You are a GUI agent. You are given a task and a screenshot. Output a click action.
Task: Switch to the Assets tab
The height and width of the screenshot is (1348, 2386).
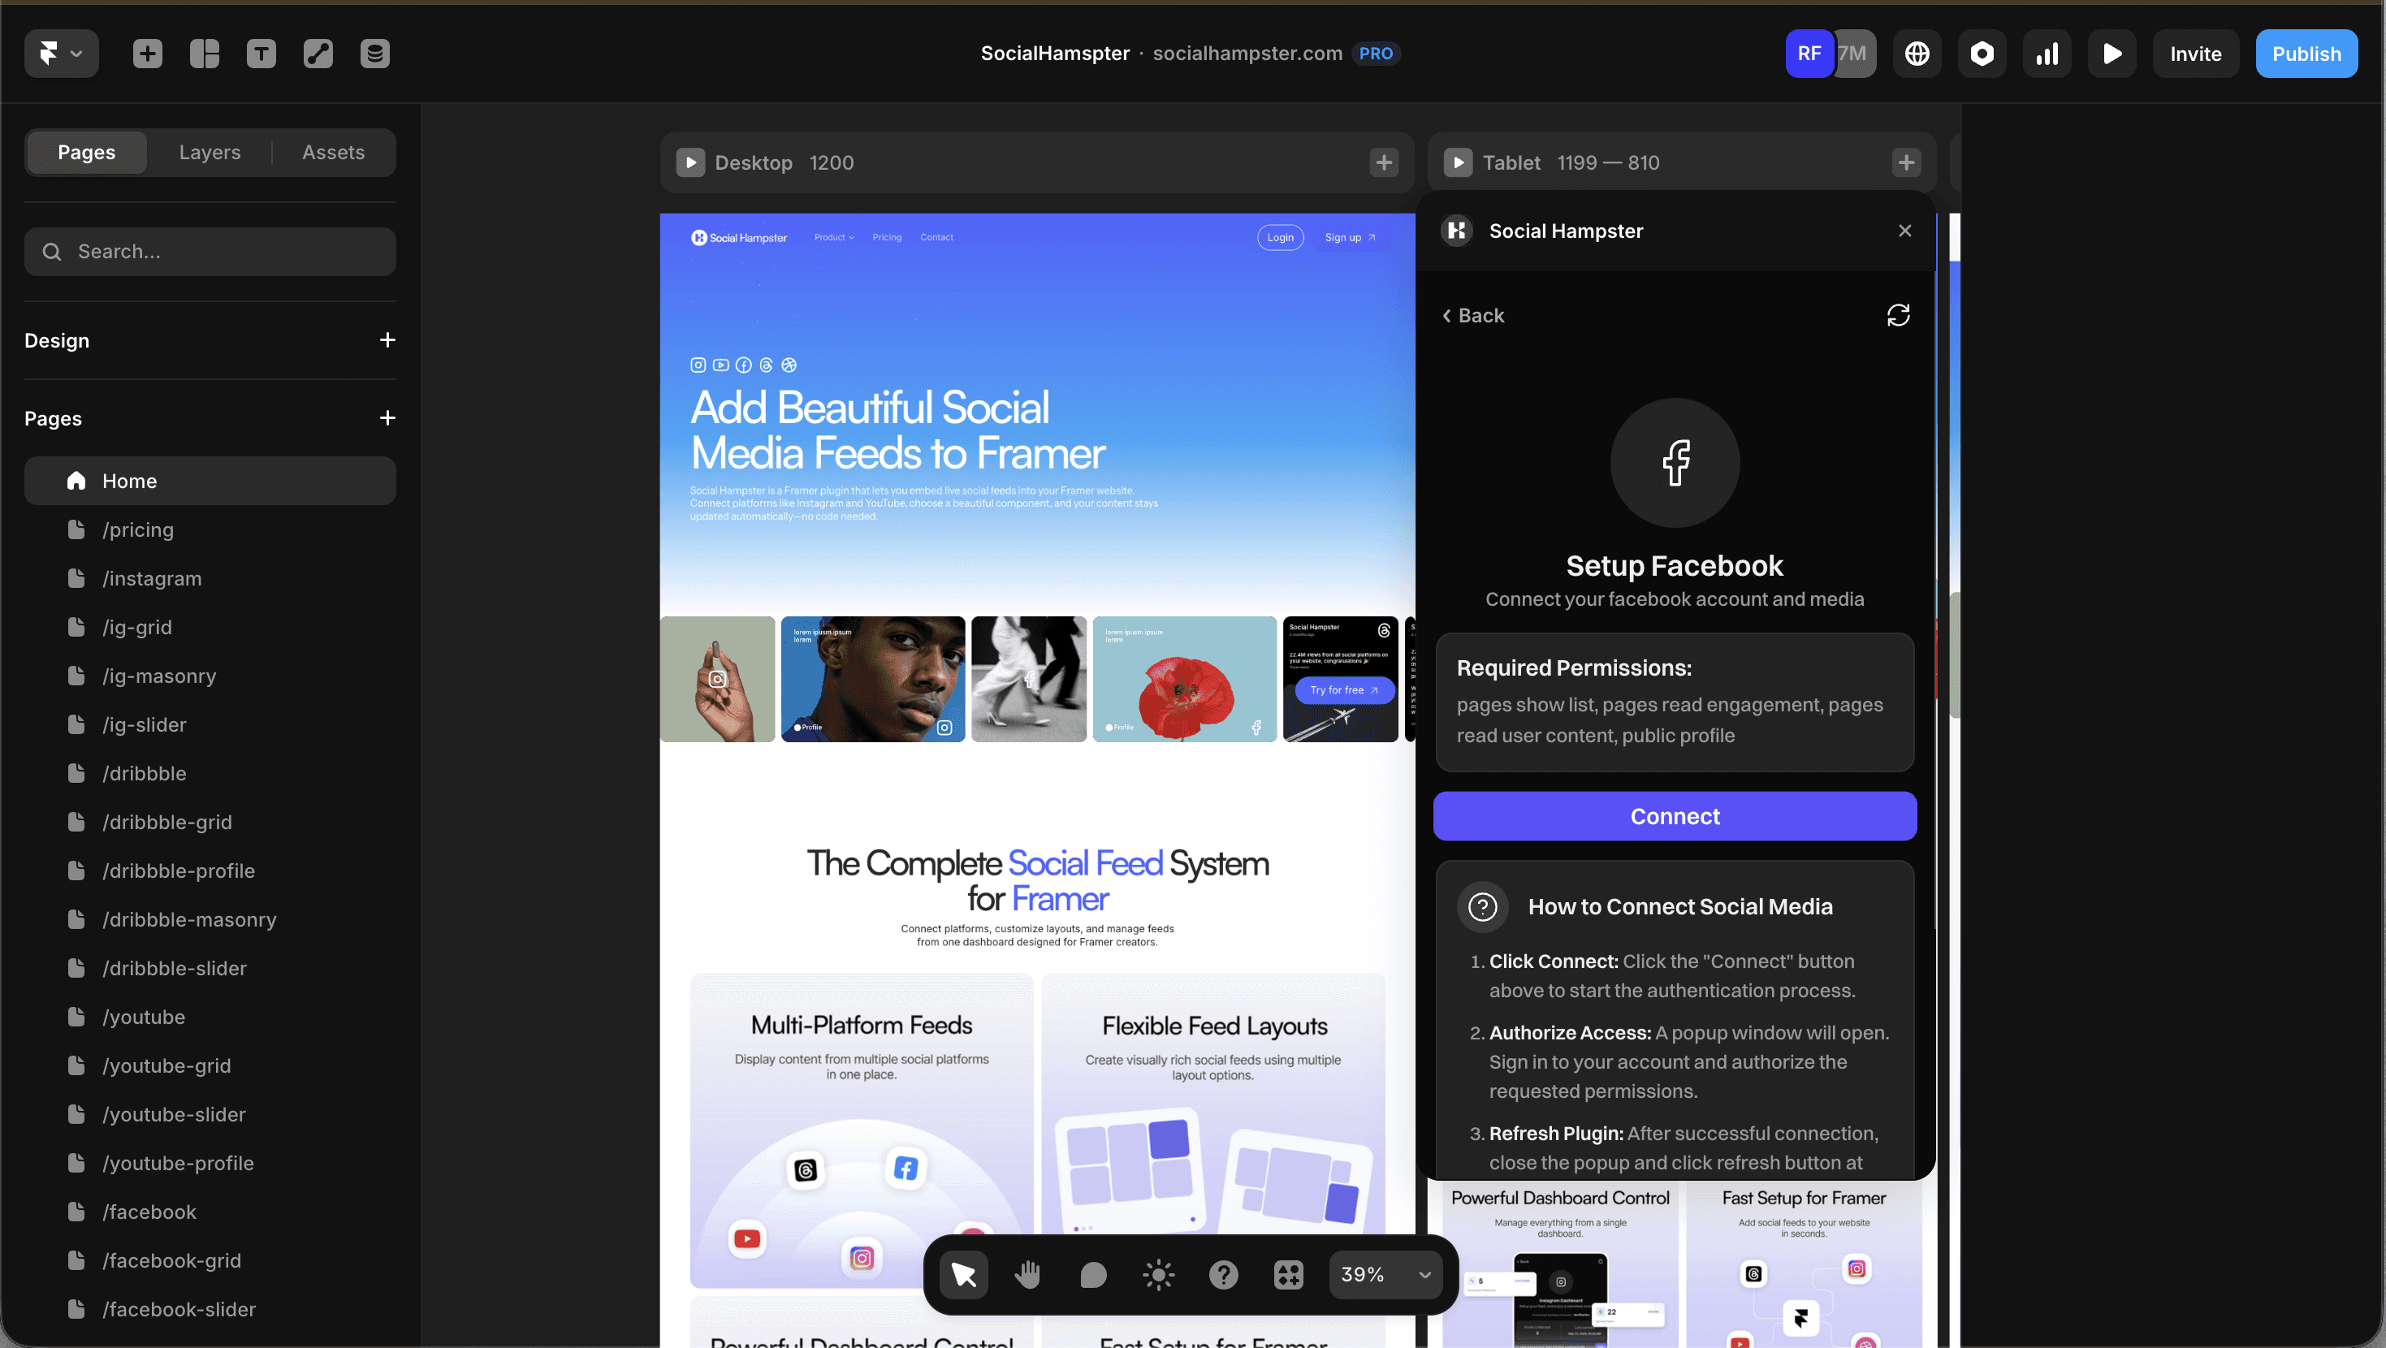332,152
